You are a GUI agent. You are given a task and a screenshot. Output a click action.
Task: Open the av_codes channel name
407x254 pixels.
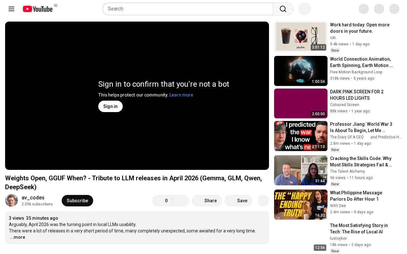(x=33, y=197)
